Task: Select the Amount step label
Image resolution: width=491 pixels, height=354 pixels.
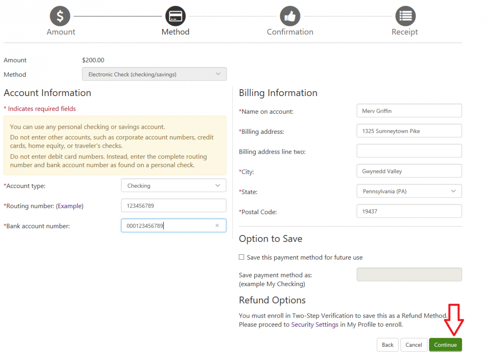Action: [61, 32]
